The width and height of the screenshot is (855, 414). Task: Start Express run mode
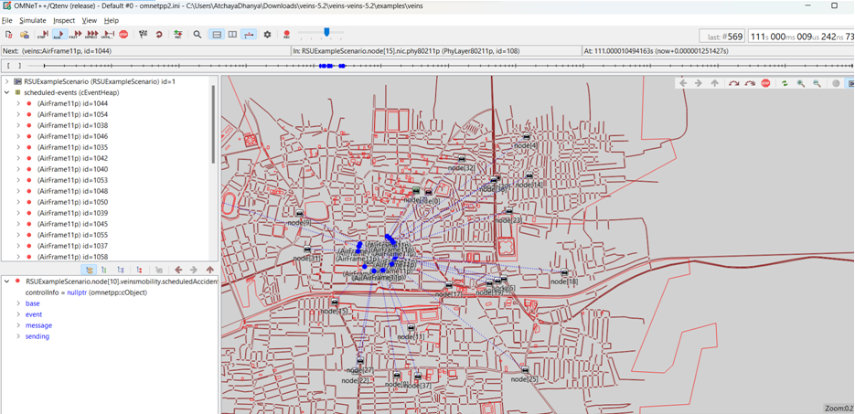tap(92, 35)
